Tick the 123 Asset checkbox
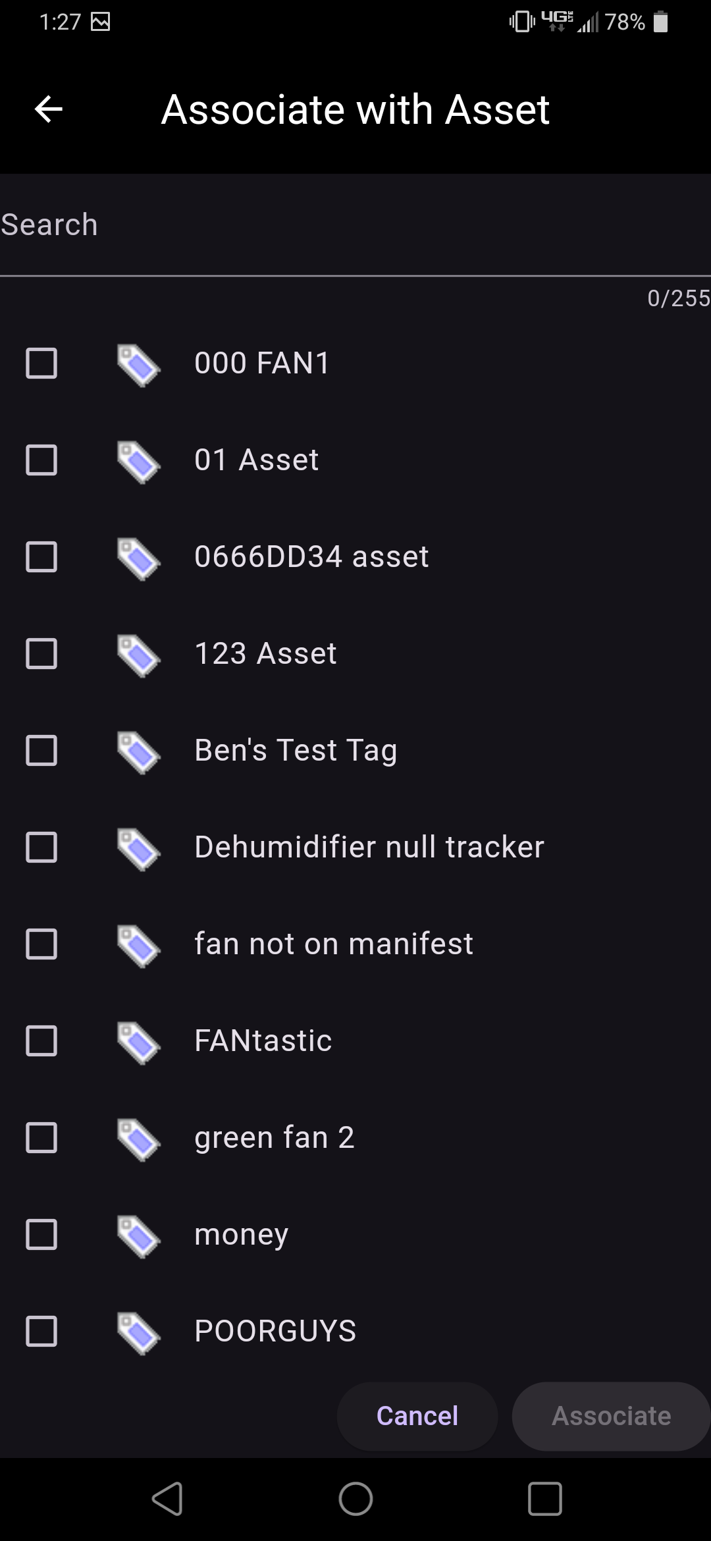The width and height of the screenshot is (711, 1541). [41, 654]
